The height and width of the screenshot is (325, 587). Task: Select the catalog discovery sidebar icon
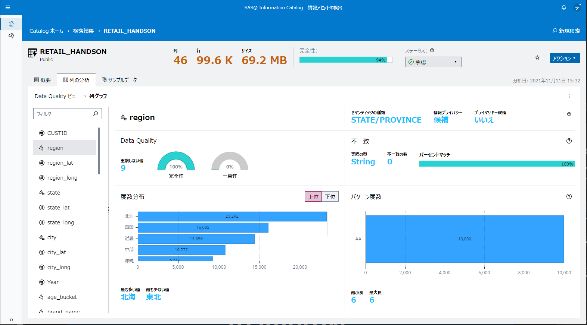tap(11, 24)
